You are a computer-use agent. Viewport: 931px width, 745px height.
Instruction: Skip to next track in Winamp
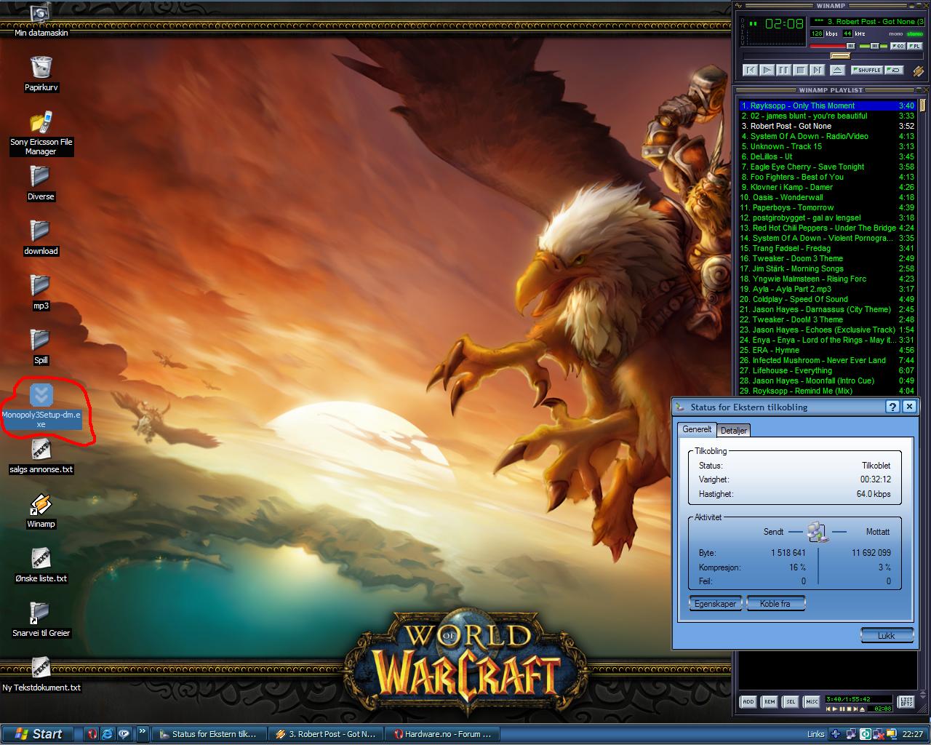pos(818,70)
